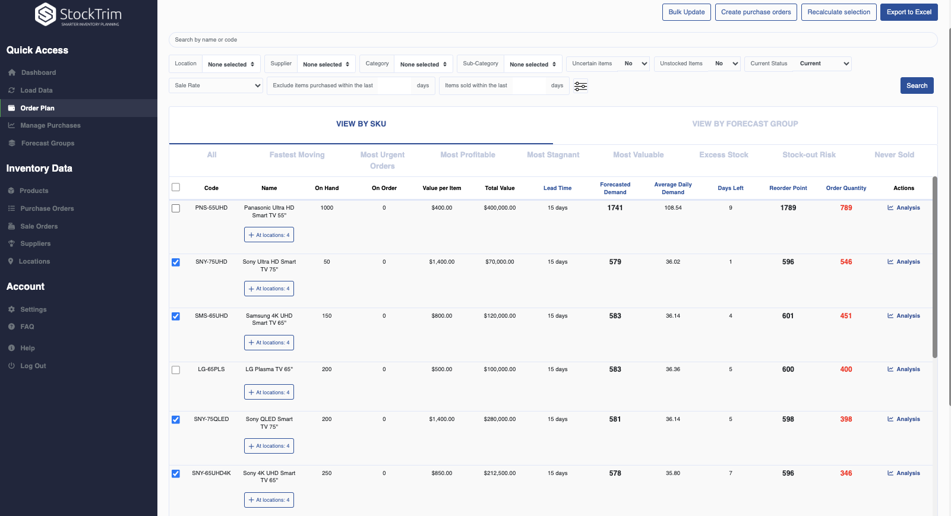The image size is (951, 516).
Task: Open Dashboard home icon in sidebar
Action: 12,72
